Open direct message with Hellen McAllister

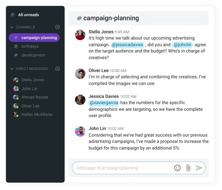click(x=37, y=114)
